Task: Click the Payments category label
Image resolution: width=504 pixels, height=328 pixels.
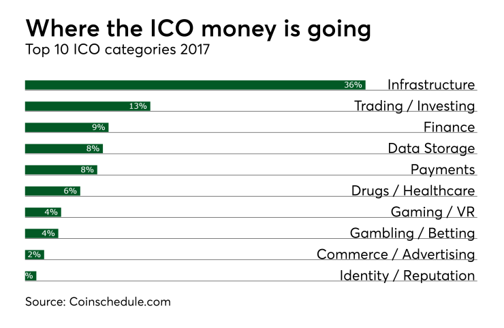Action: 442,169
